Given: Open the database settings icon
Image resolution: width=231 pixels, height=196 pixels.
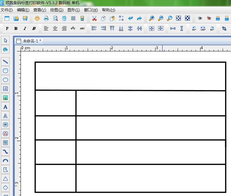Looking at the screenshot, I should click(64, 18).
